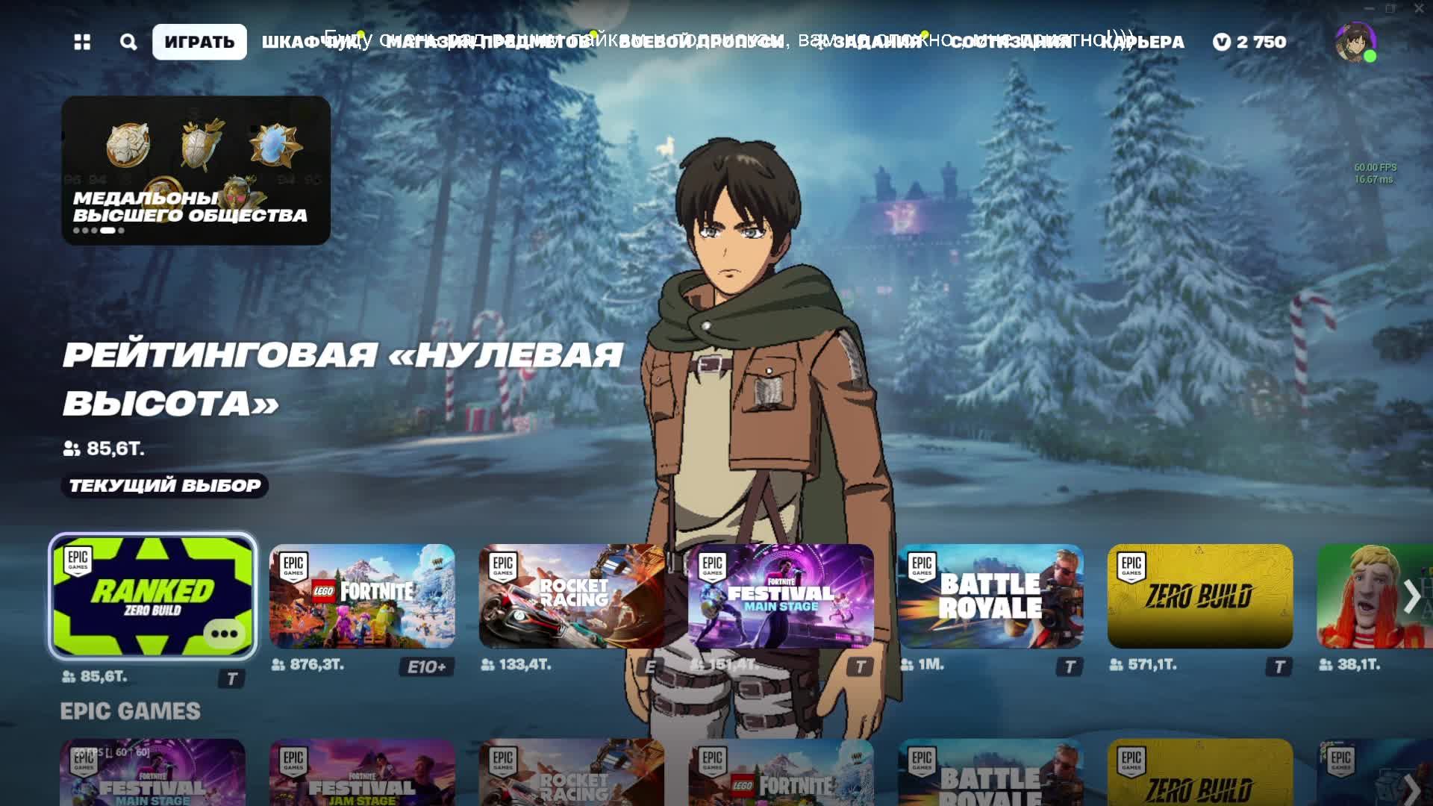Pick Festival Main Stage tile
Viewport: 1433px width, 806px height.
[781, 596]
